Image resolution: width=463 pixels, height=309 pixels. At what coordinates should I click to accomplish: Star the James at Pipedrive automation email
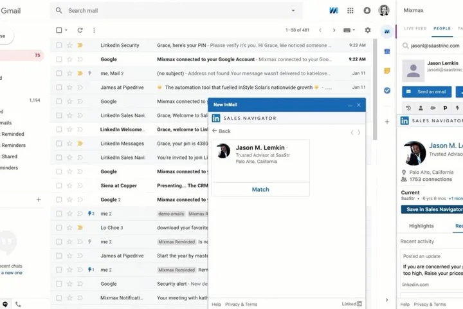pyautogui.click(x=69, y=88)
